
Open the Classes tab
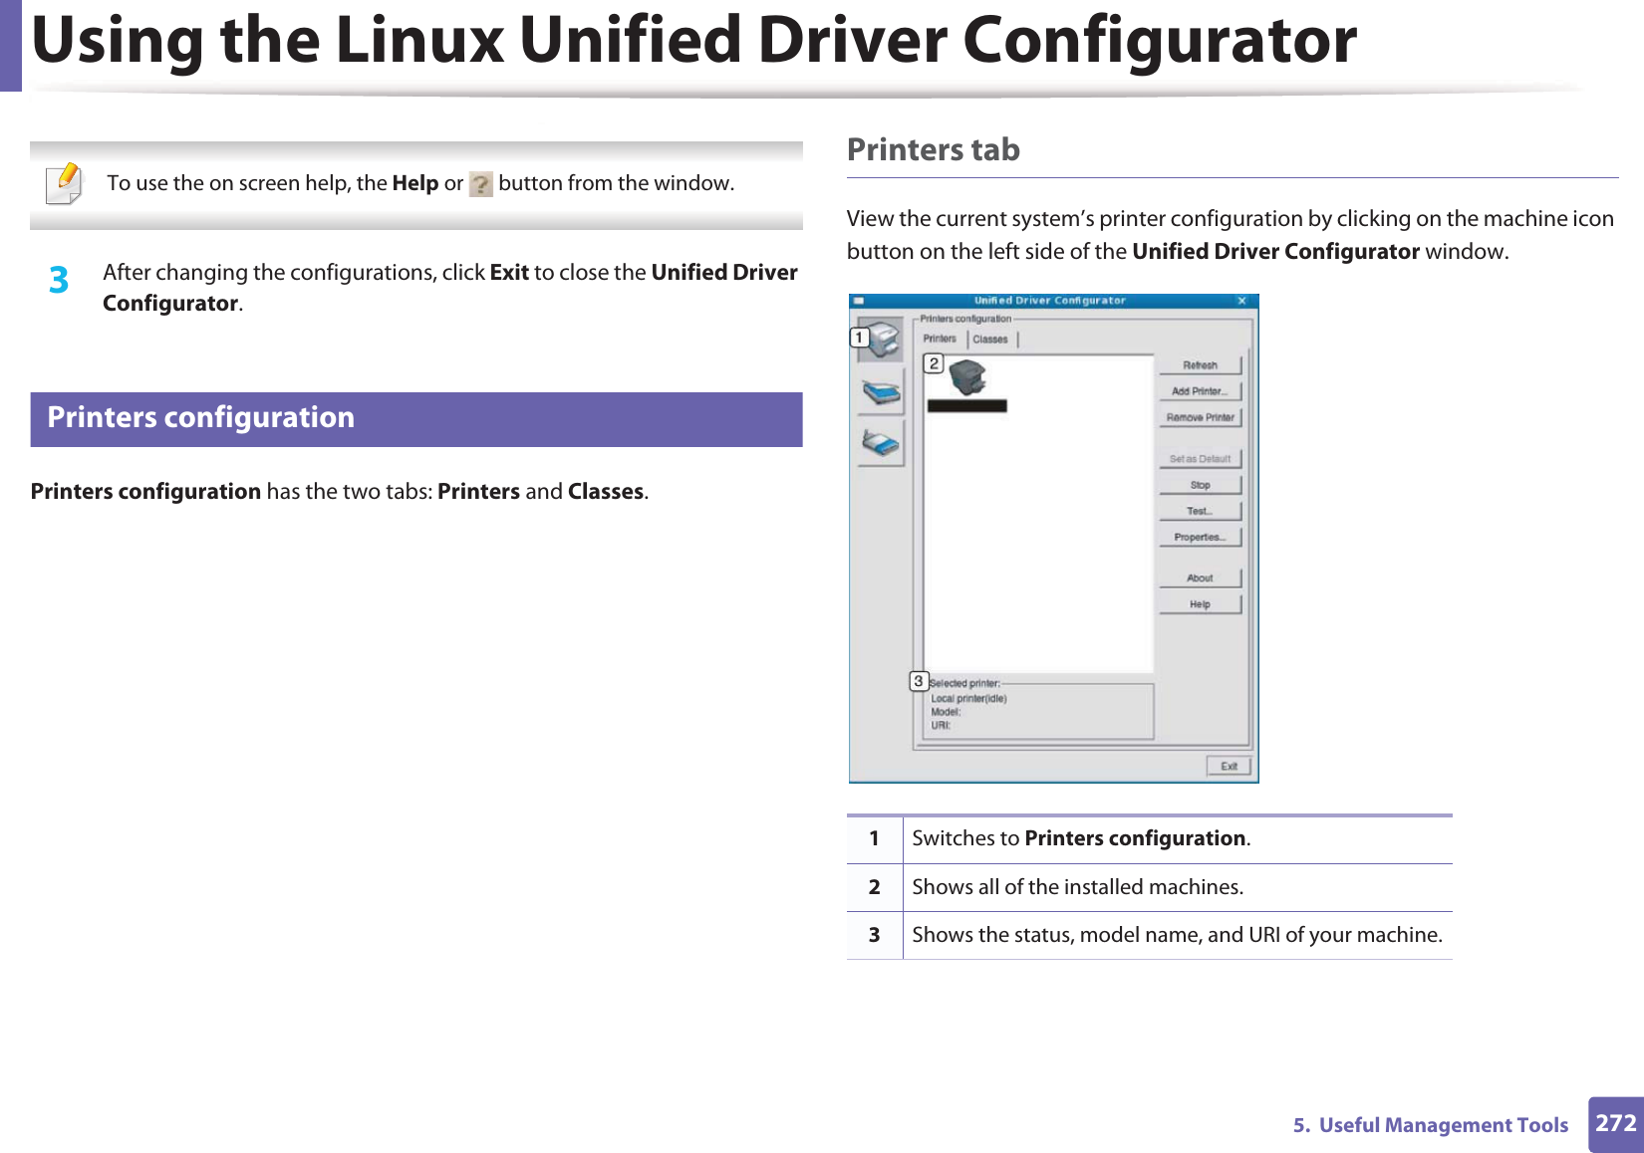tap(990, 340)
